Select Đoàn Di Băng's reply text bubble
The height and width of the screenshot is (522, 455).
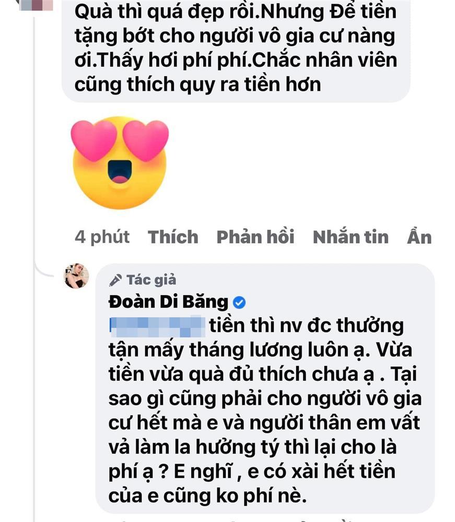point(265,388)
